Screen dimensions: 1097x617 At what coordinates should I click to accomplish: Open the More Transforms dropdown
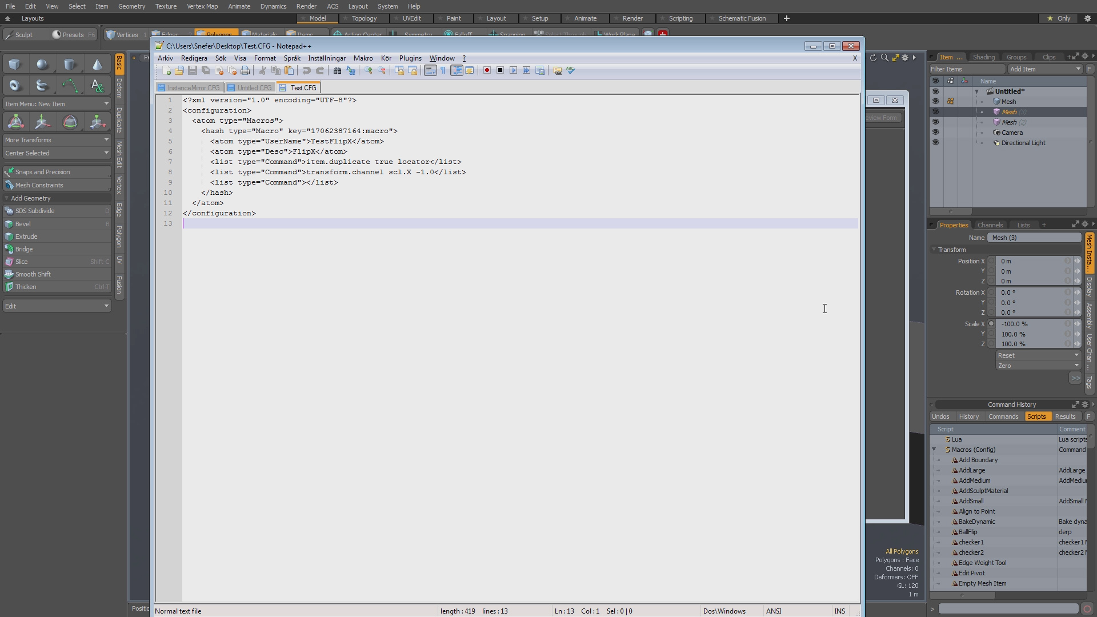[57, 140]
